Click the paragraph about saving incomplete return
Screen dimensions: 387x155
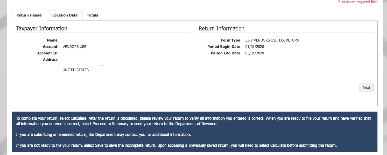click(x=176, y=145)
